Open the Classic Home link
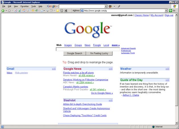Screen dimensions: 179x129 point(141,15)
